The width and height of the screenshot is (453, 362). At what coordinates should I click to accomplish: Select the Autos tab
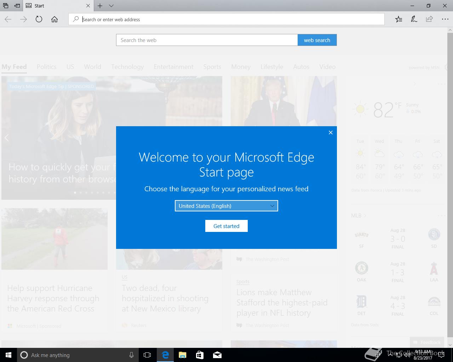tap(301, 67)
